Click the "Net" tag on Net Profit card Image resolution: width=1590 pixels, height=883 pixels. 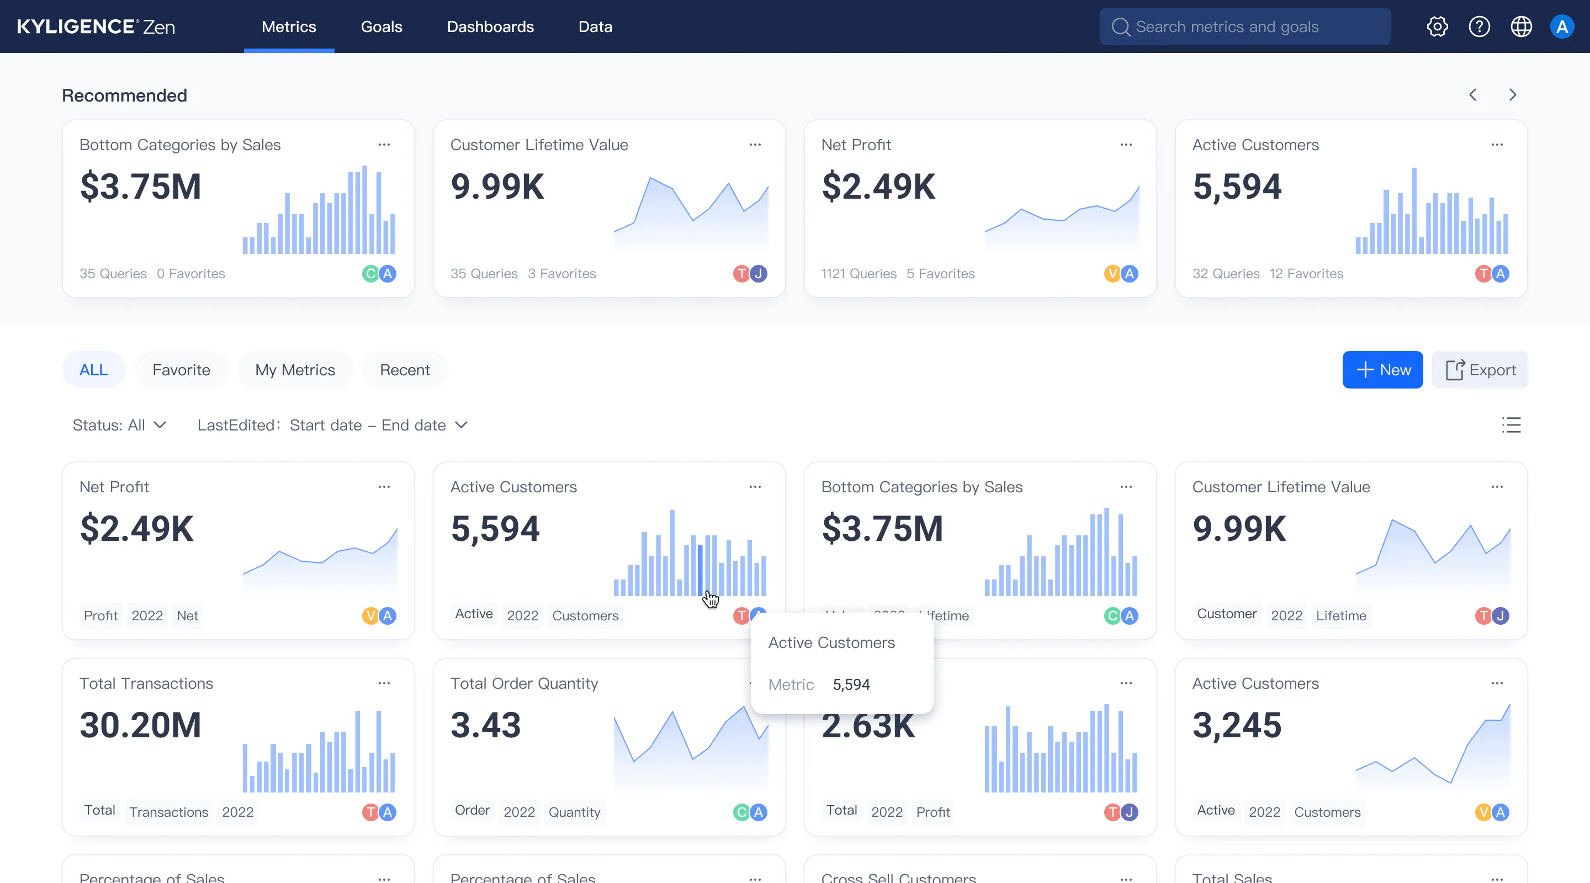(187, 616)
